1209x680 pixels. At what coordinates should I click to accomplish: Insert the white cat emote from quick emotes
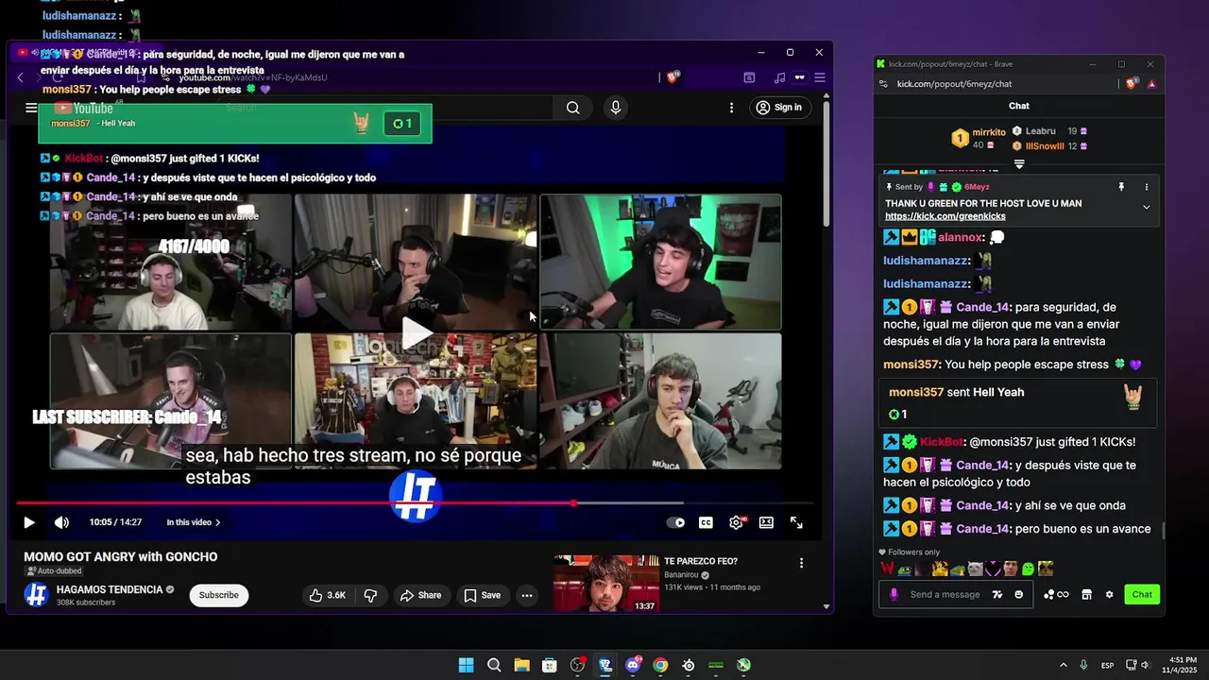click(975, 569)
